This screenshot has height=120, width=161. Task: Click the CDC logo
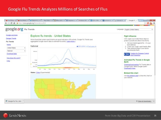[127, 54]
